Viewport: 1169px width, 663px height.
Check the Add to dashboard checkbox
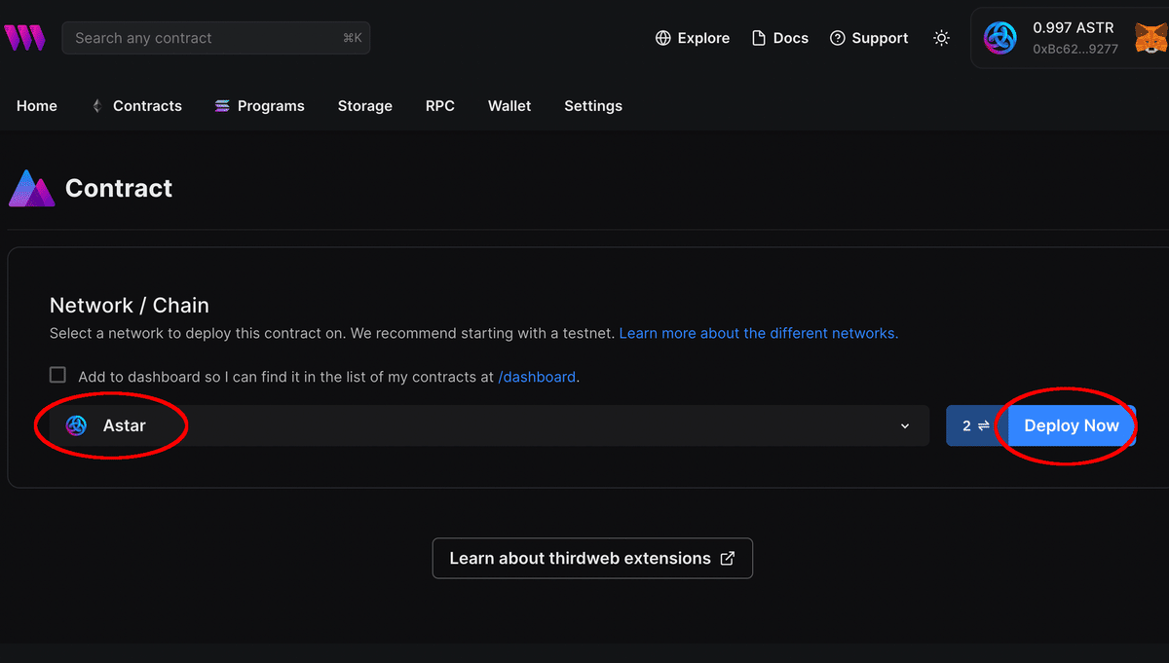[x=58, y=375]
